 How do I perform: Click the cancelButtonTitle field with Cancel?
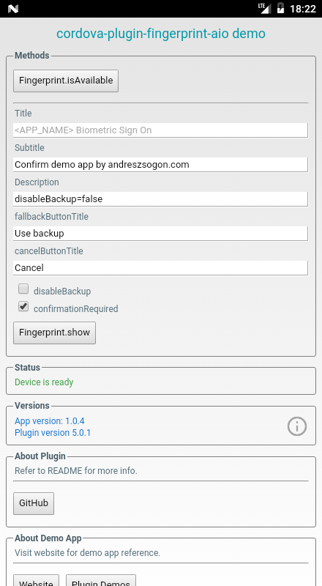160,268
